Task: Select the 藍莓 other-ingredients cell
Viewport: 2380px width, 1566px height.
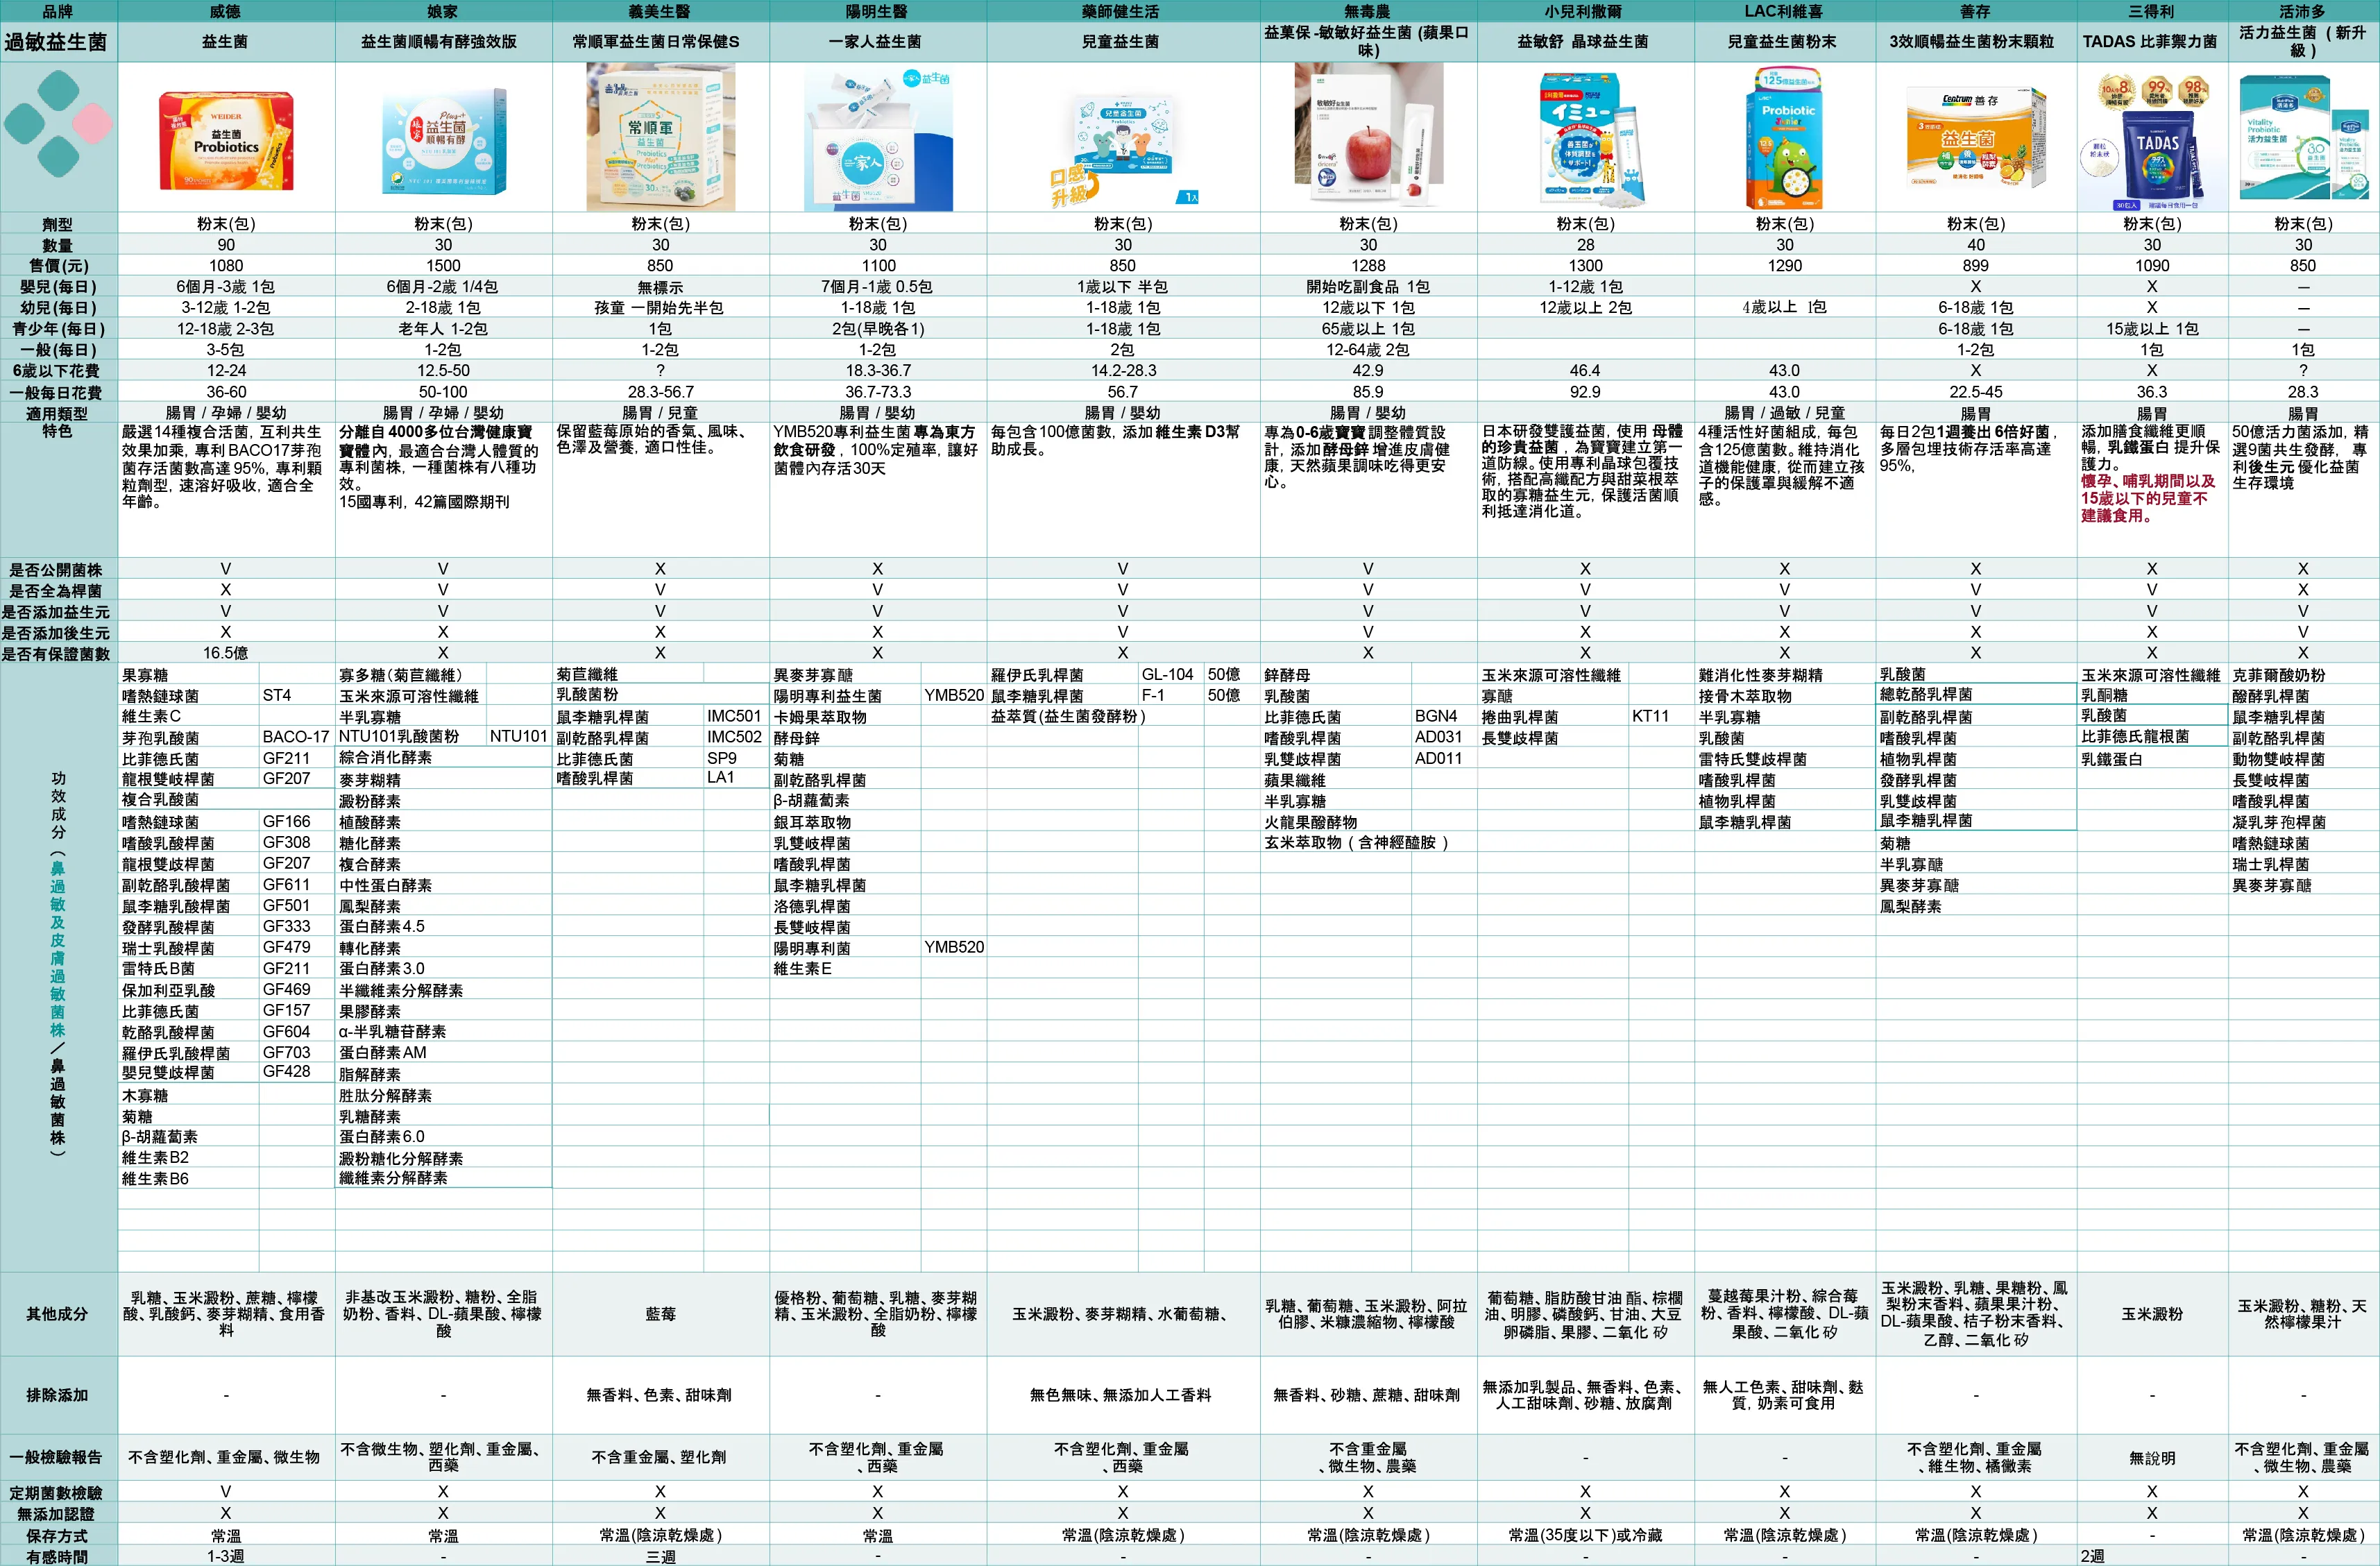Action: click(x=661, y=1314)
